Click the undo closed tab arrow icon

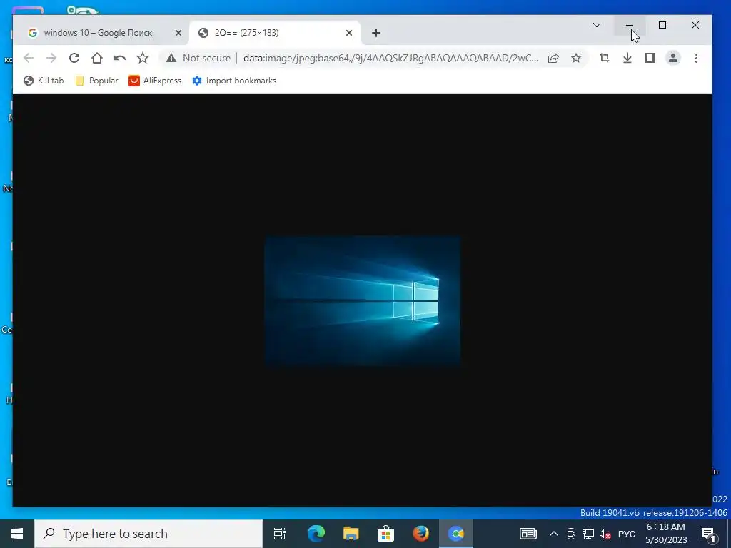click(x=120, y=58)
